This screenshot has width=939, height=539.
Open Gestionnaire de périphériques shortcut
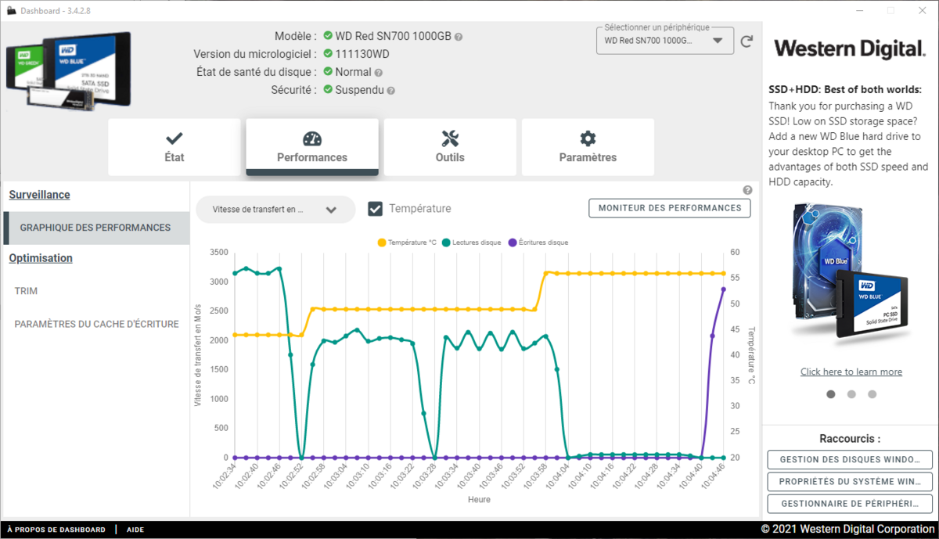coord(851,504)
